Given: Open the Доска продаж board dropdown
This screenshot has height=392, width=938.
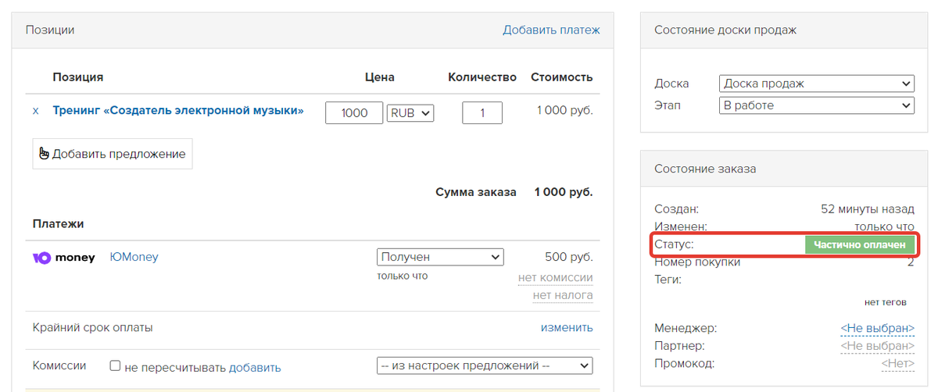Looking at the screenshot, I should tap(815, 84).
